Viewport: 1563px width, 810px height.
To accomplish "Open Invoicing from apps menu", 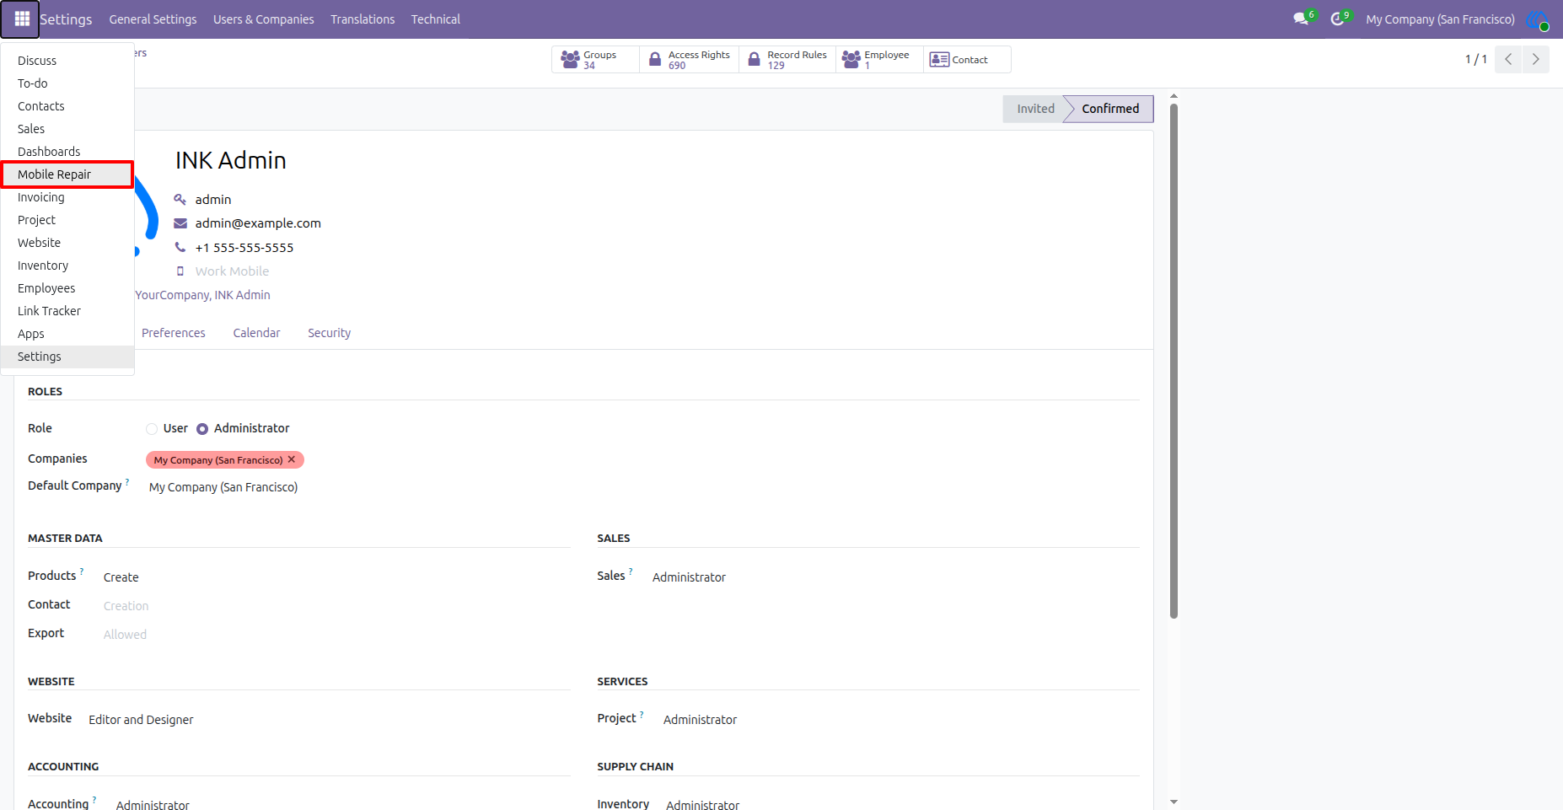I will click(67, 197).
